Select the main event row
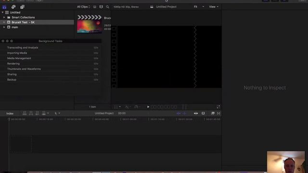This screenshot has width=308, height=173. [x=37, y=27]
